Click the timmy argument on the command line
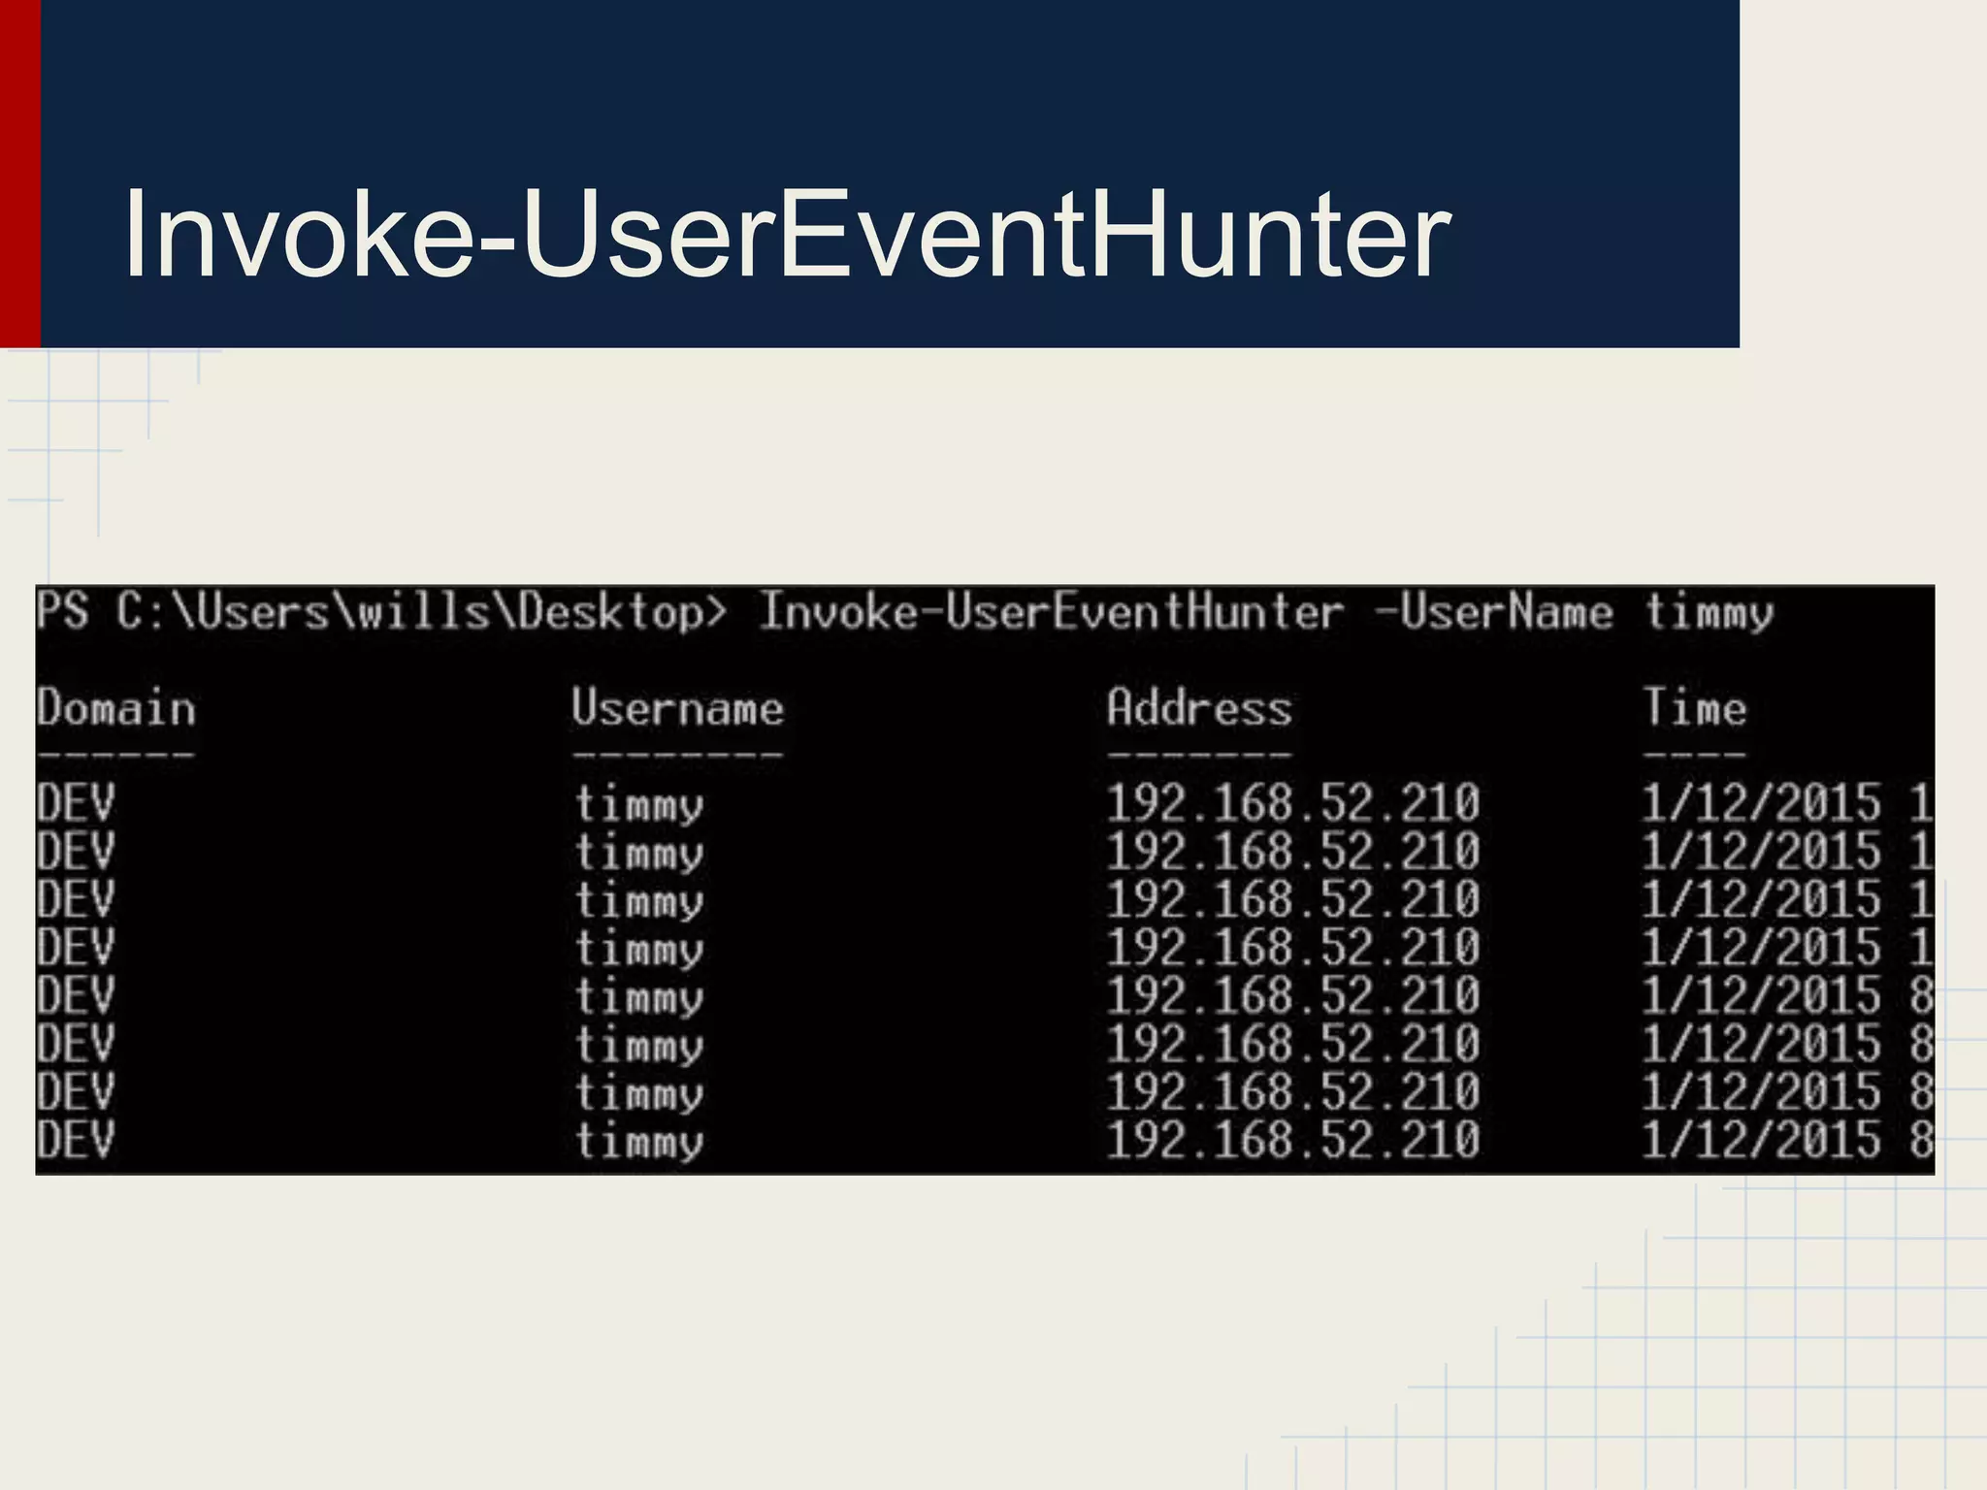Viewport: 1987px width, 1490px height. [x=1709, y=614]
